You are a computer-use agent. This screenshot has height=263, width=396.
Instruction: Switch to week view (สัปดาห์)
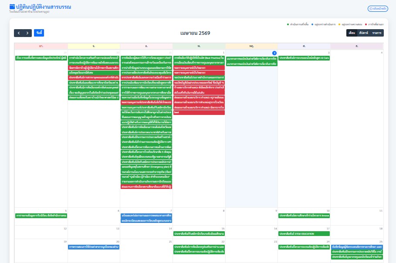click(363, 33)
